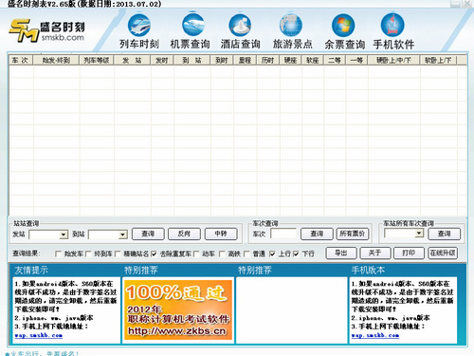Screen dimensions: 474x356
Task: Click the 软卧上/下 column header
Action: coord(438,60)
